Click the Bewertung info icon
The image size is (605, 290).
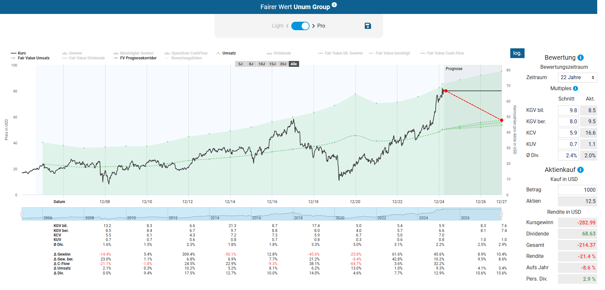(x=581, y=58)
